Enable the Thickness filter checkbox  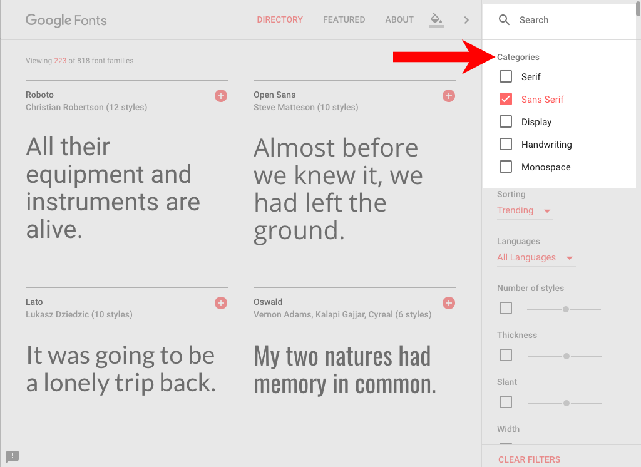tap(506, 355)
